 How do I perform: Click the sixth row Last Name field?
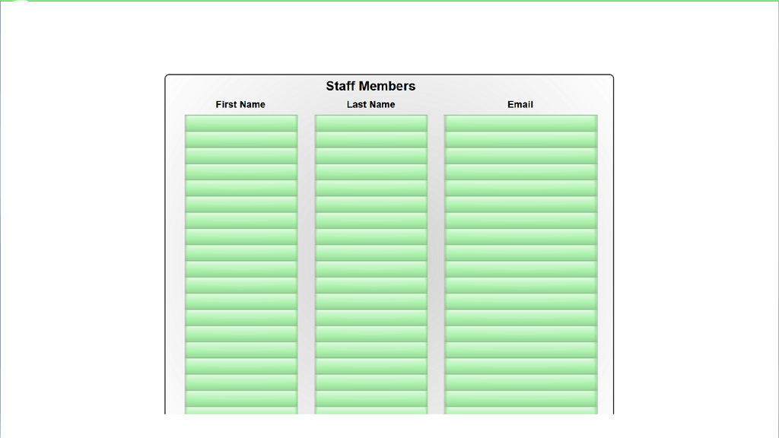(370, 205)
